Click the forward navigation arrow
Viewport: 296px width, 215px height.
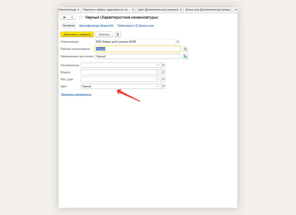[72, 17]
